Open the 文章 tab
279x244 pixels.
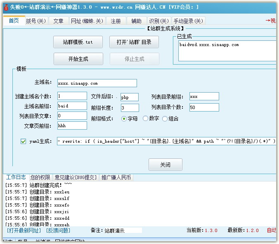58,21
